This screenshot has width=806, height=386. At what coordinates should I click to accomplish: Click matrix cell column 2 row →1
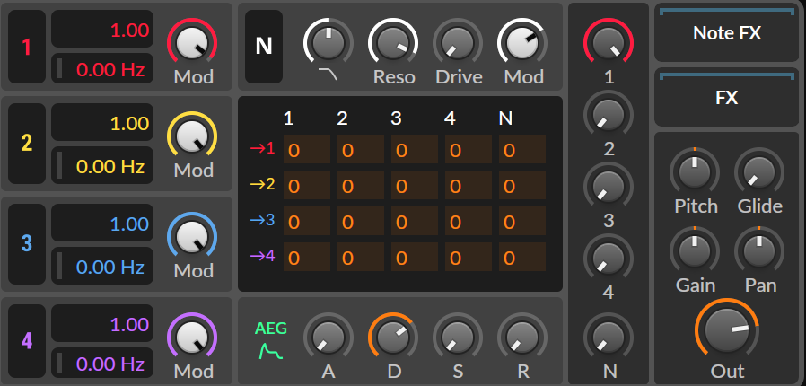(361, 150)
